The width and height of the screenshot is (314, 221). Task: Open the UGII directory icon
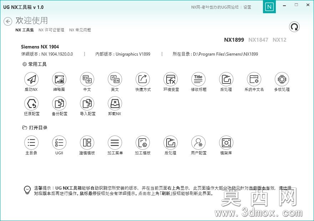tap(59, 143)
